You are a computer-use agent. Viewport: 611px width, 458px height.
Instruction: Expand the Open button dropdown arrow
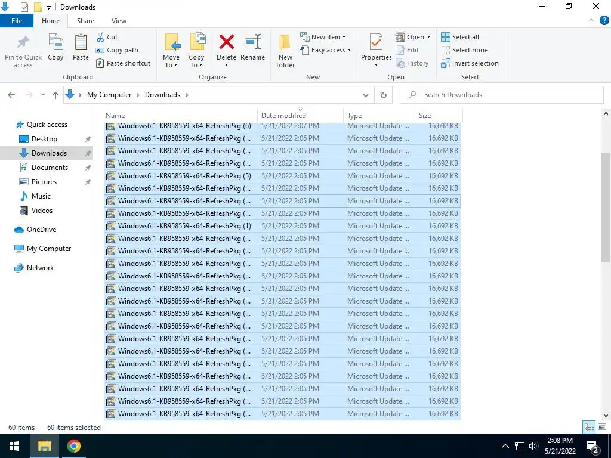point(428,37)
